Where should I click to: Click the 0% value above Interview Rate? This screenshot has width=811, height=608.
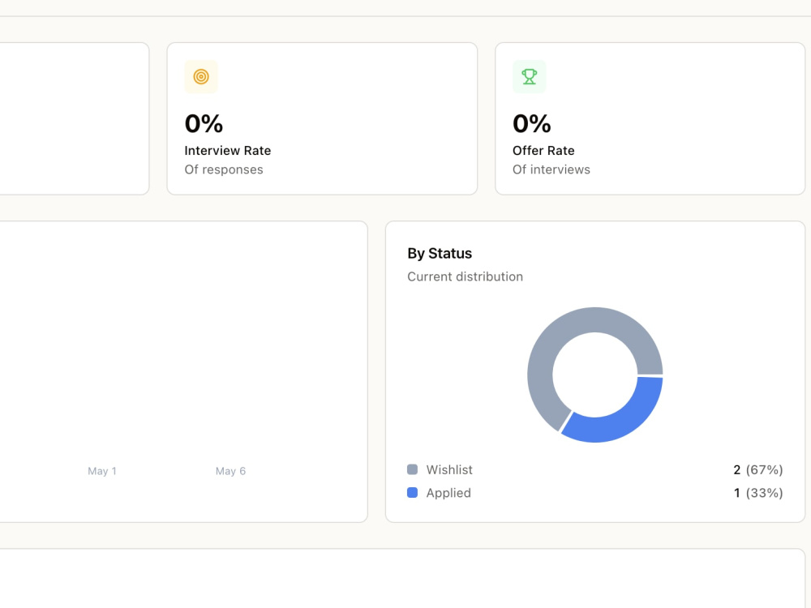[x=204, y=123]
